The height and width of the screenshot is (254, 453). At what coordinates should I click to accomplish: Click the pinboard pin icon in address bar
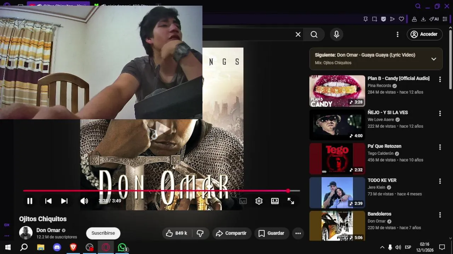(x=366, y=19)
